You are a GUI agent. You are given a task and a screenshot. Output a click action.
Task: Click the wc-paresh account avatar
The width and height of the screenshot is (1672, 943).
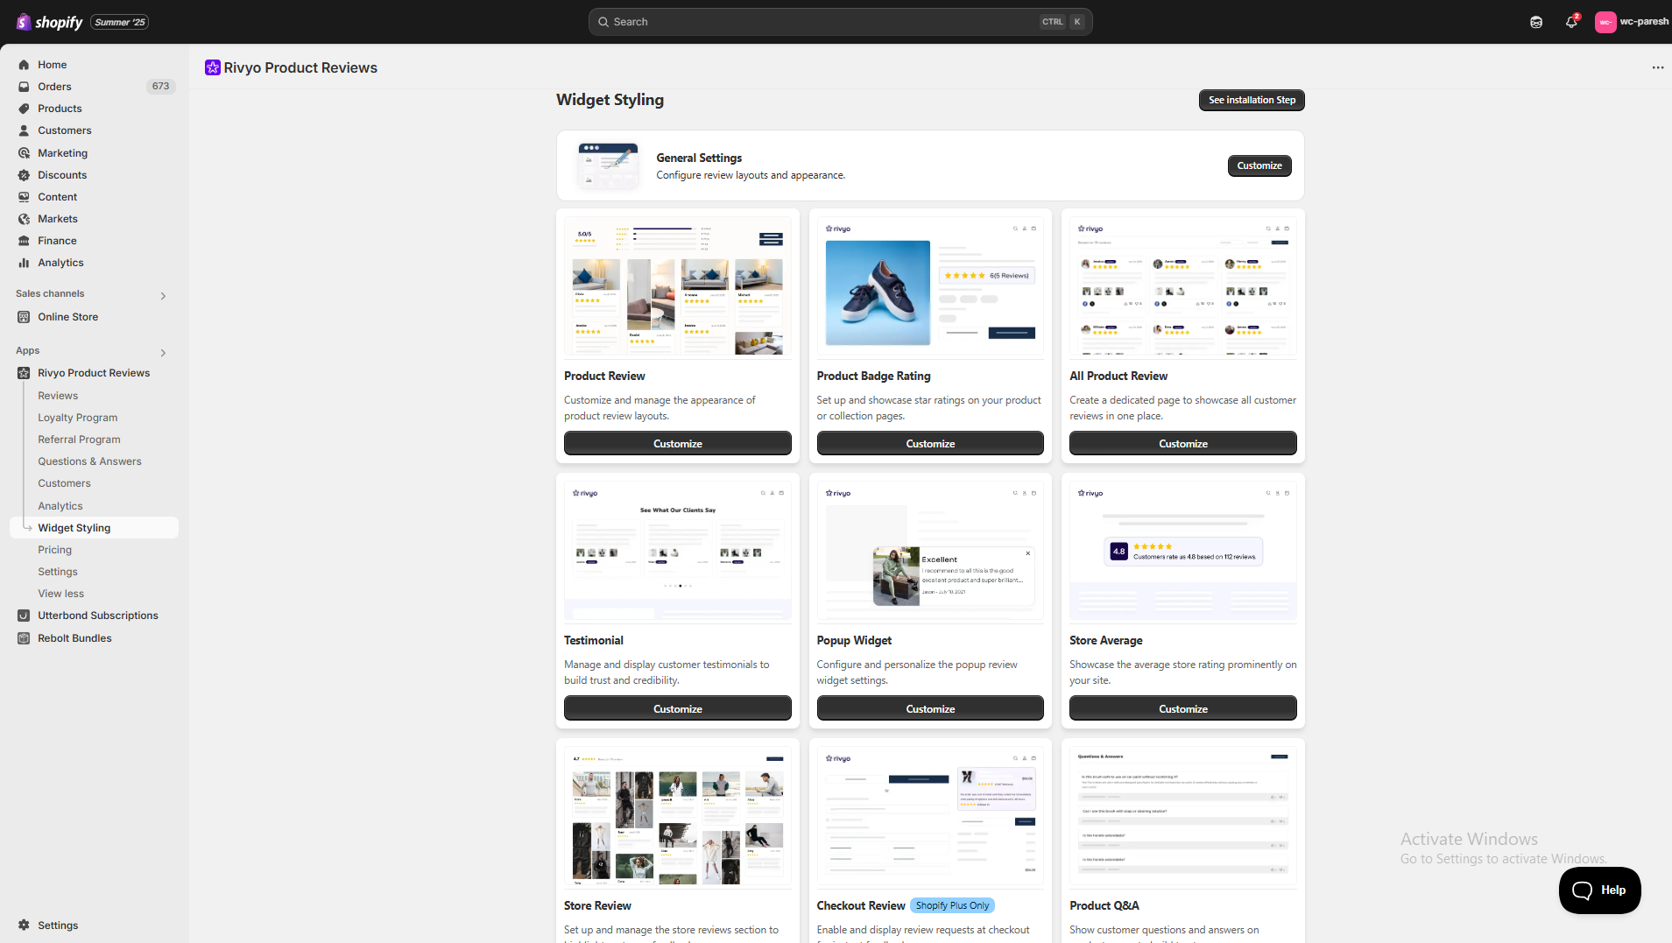1605,22
